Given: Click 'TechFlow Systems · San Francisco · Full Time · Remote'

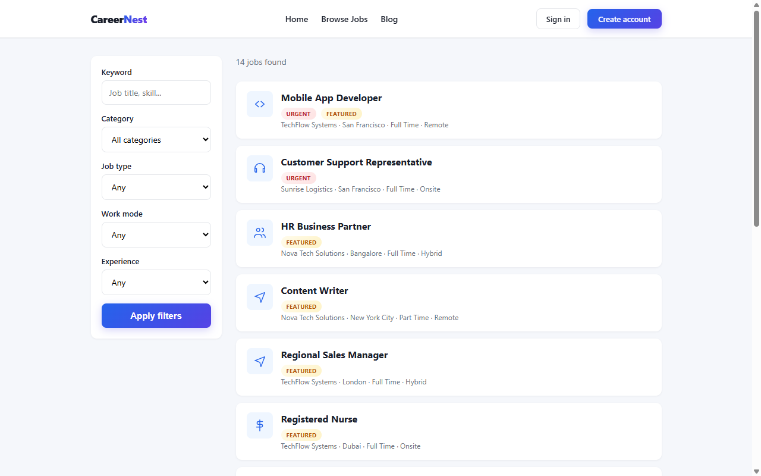Looking at the screenshot, I should [x=364, y=125].
